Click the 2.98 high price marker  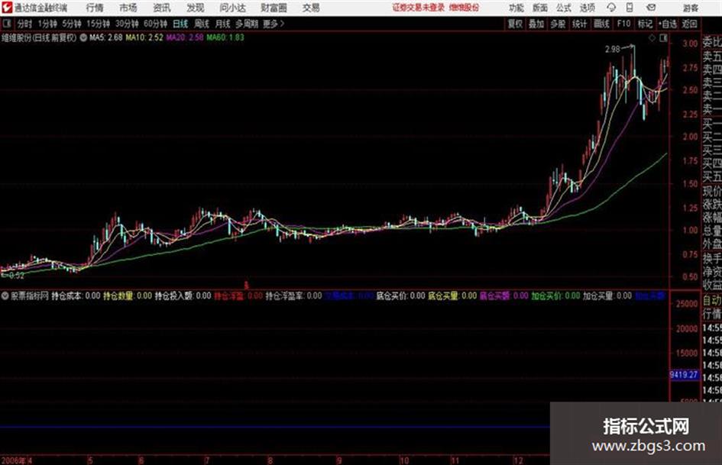(613, 50)
